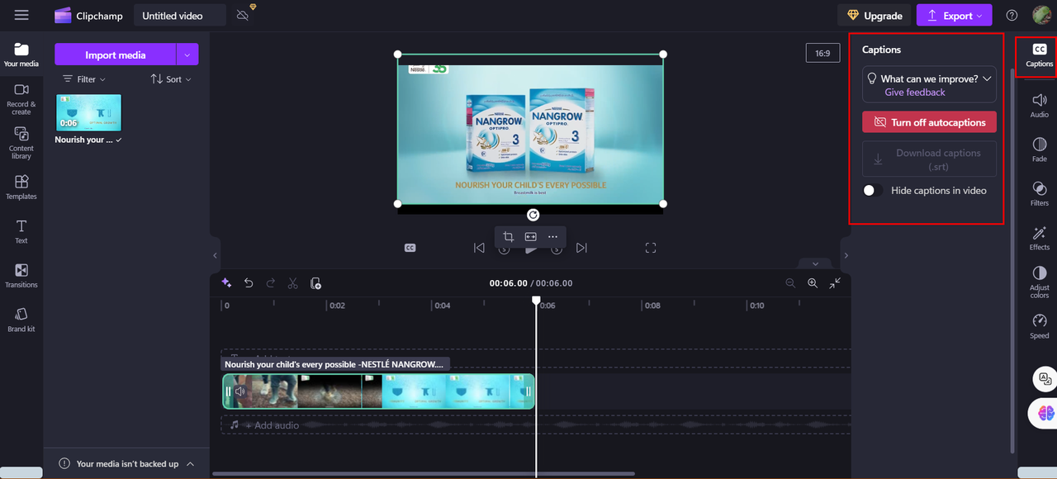
Task: Click the Upgrade button
Action: tap(874, 16)
